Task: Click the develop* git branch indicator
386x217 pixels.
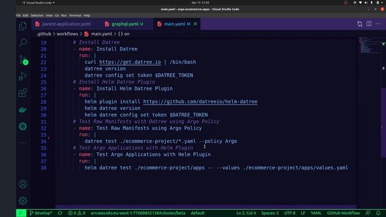Action: [40, 213]
